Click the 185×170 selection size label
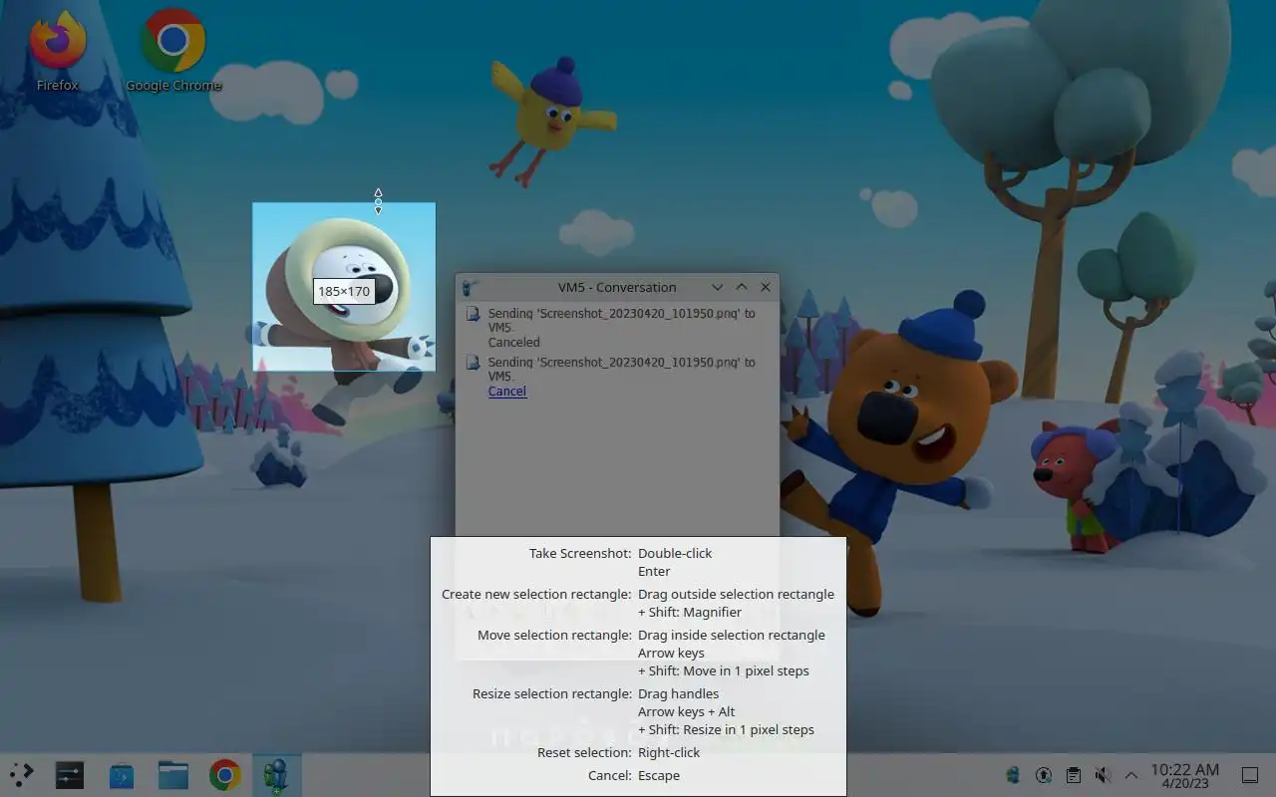The image size is (1276, 797). (x=344, y=292)
